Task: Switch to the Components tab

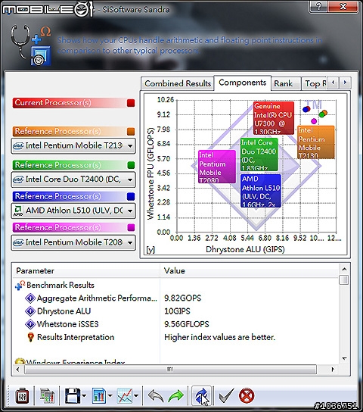Action: [x=242, y=83]
